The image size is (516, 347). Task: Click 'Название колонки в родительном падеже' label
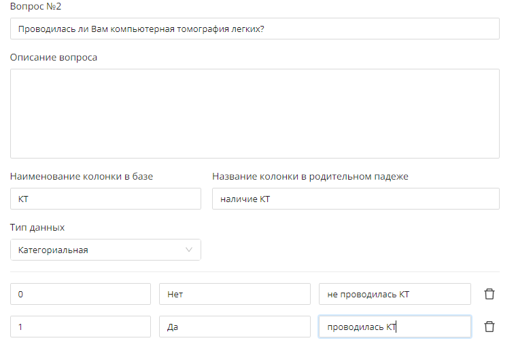pyautogui.click(x=310, y=176)
